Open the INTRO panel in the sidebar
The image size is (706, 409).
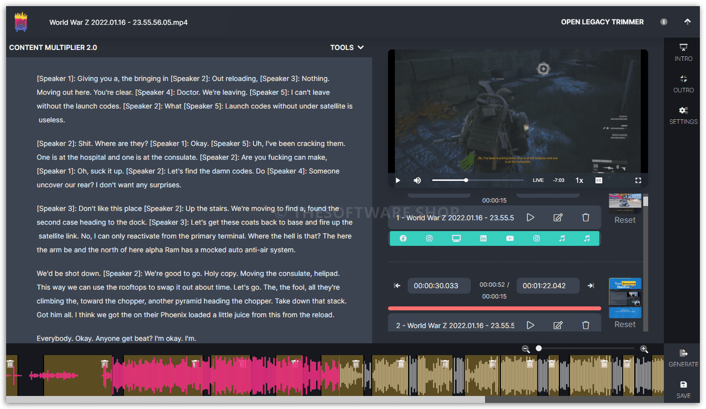point(683,53)
